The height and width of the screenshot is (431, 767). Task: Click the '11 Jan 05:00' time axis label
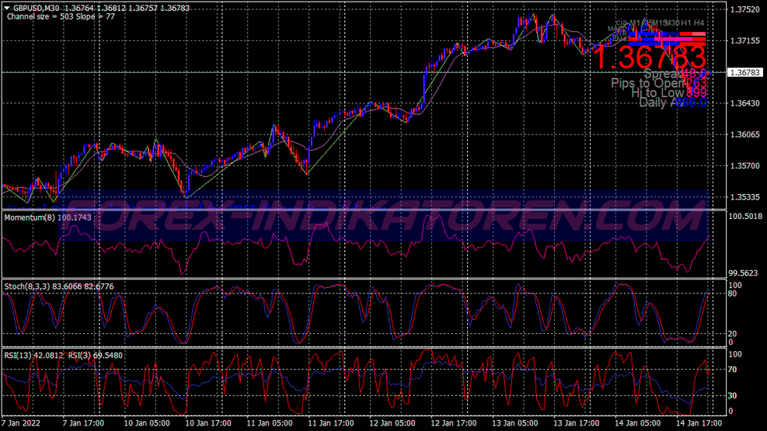pos(270,423)
